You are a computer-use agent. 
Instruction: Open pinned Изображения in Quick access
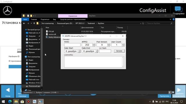[x=33, y=42]
